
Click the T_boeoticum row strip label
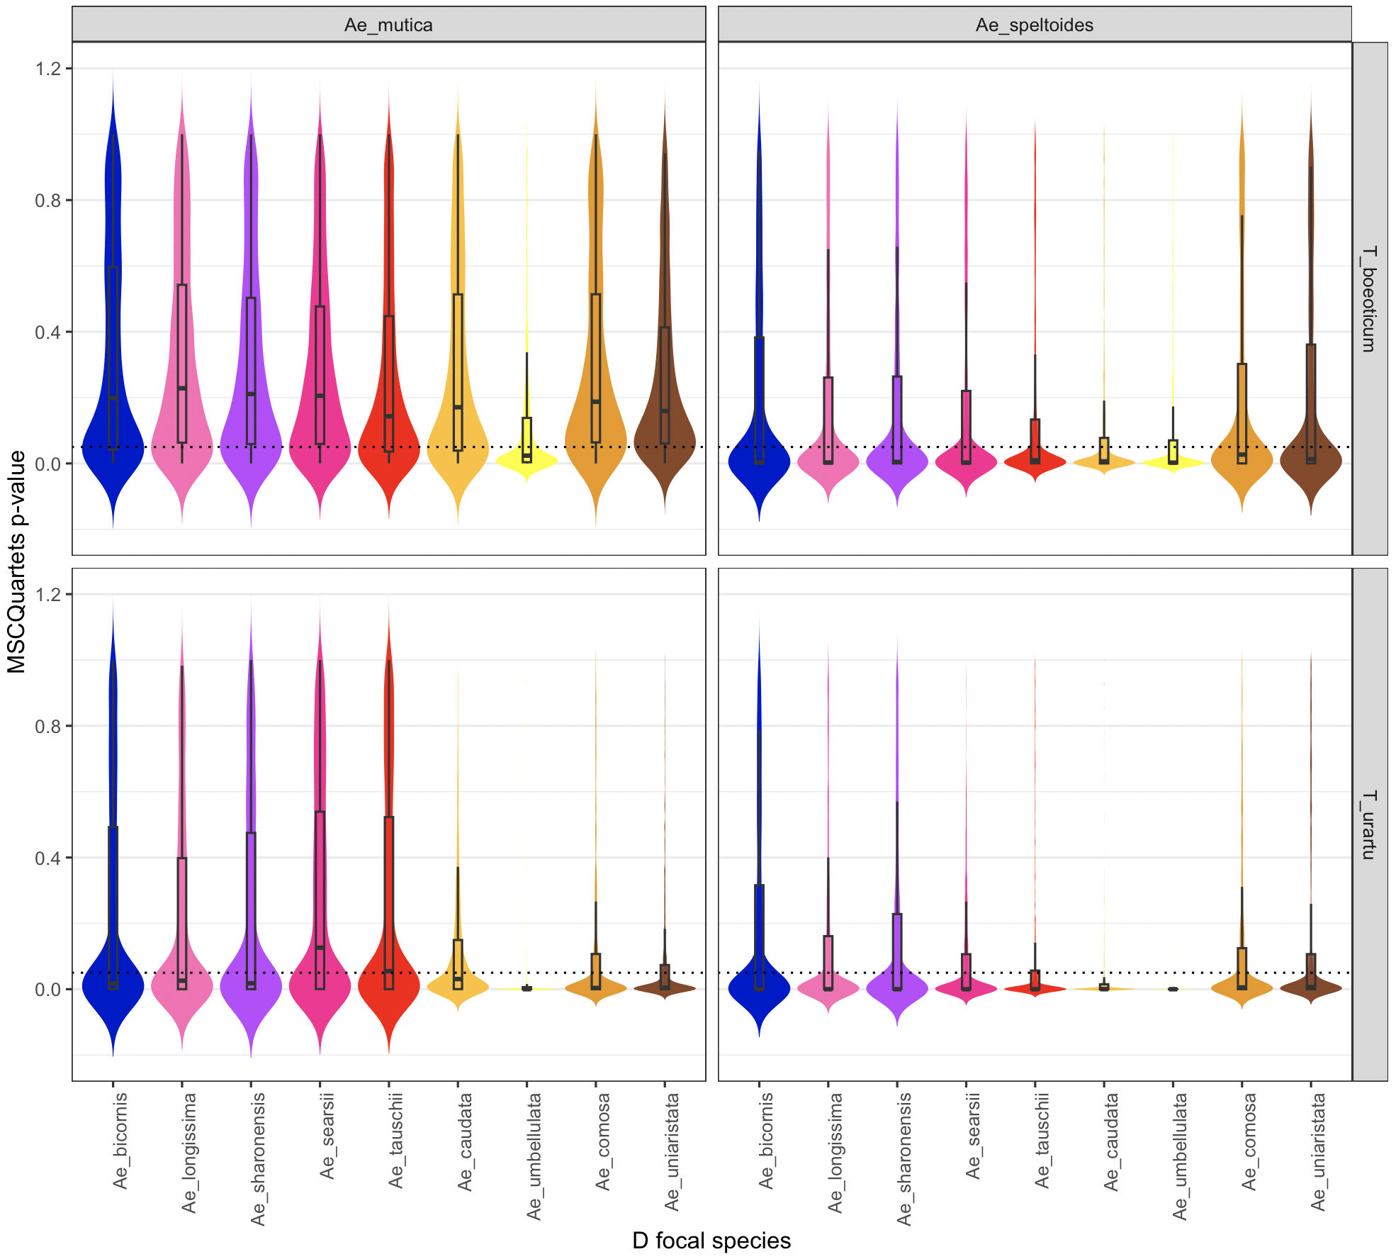pyautogui.click(x=1369, y=298)
